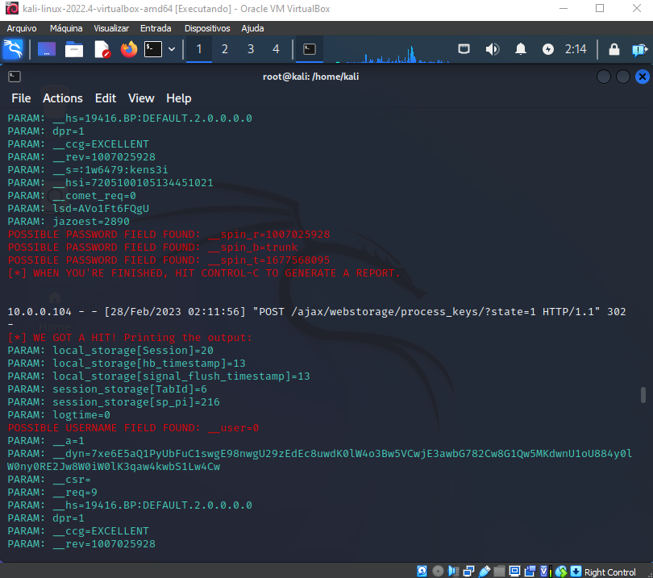Close the root@kali terminal window
653x578 pixels.
643,77
